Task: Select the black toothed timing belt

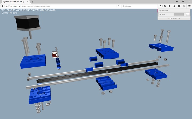Action: click(97, 72)
